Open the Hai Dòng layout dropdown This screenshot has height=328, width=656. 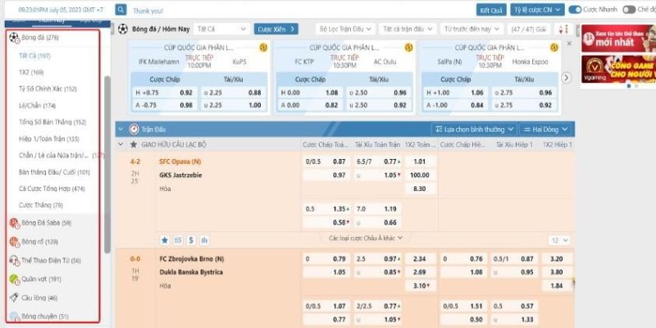coord(546,130)
